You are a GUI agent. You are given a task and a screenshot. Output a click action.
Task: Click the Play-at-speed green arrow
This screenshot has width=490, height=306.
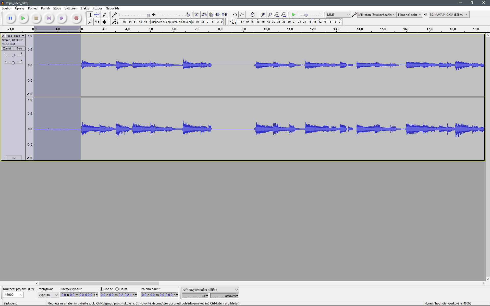pos(293,15)
